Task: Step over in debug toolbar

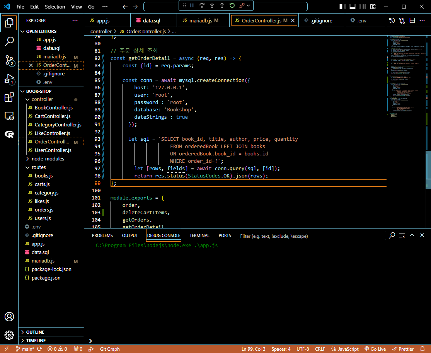Action: [202, 5]
